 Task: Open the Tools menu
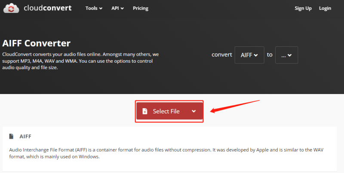click(x=94, y=8)
